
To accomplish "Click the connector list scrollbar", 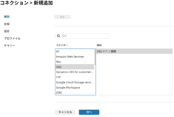I will pos(95,57).
